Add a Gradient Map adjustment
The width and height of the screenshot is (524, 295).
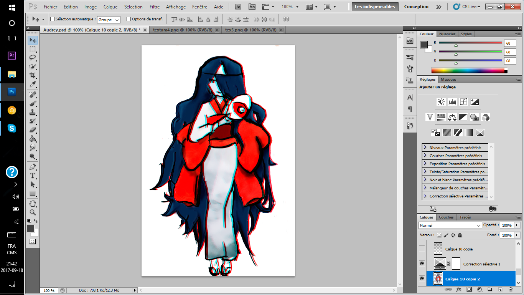click(x=469, y=133)
